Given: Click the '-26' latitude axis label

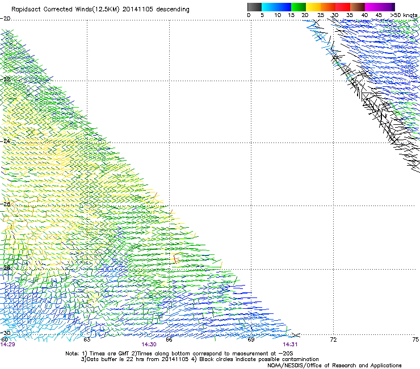Looking at the screenshot, I should 5,204.
